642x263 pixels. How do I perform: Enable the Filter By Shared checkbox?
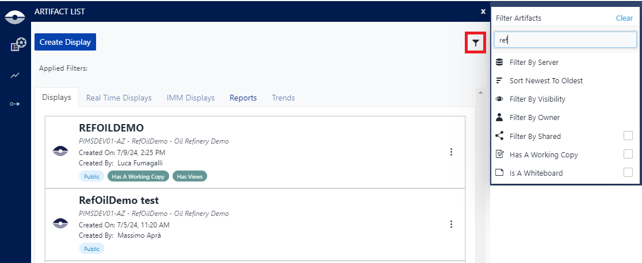pos(628,136)
